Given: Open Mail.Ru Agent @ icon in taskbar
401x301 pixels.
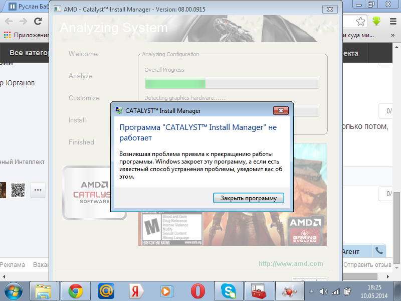Looking at the screenshot, I should pos(106,291).
